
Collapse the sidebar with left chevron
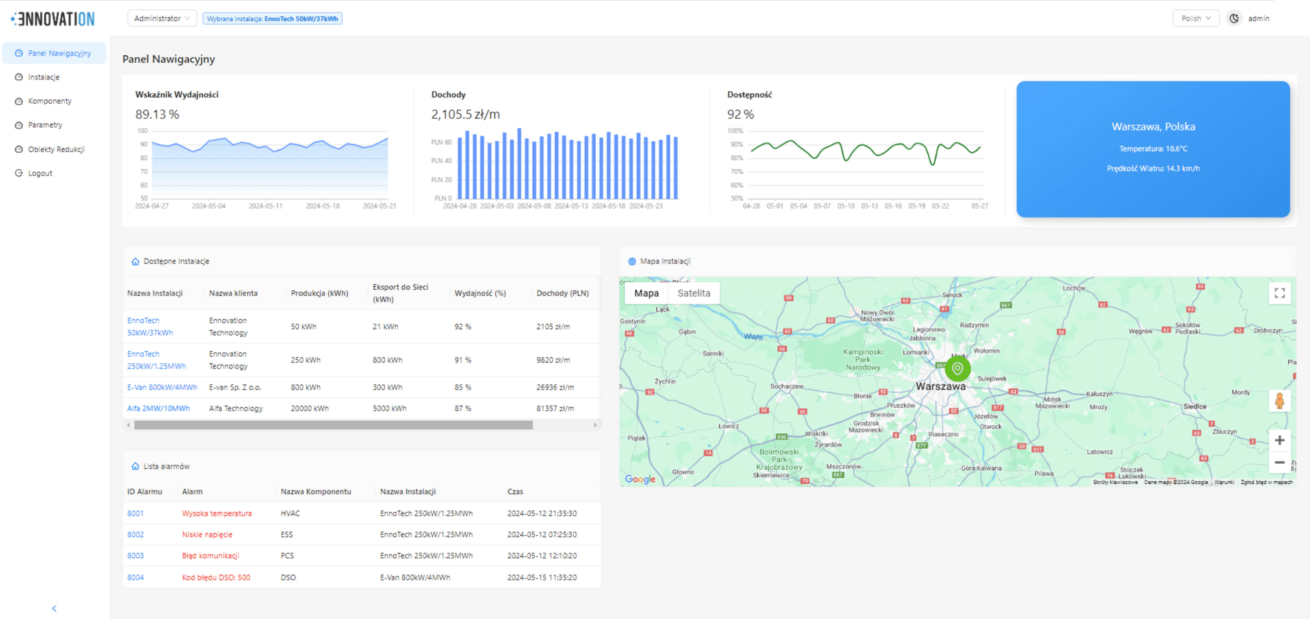(x=55, y=608)
